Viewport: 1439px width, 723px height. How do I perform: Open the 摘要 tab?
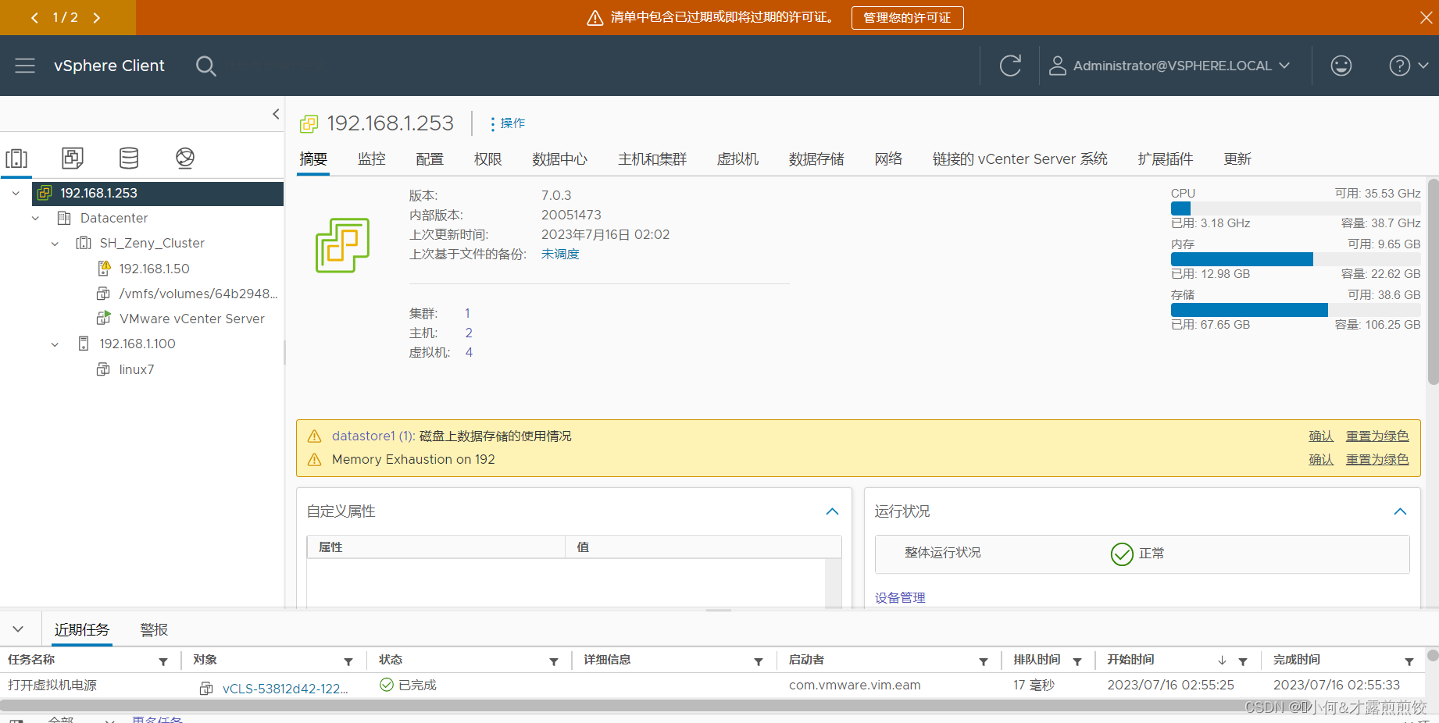pos(313,159)
